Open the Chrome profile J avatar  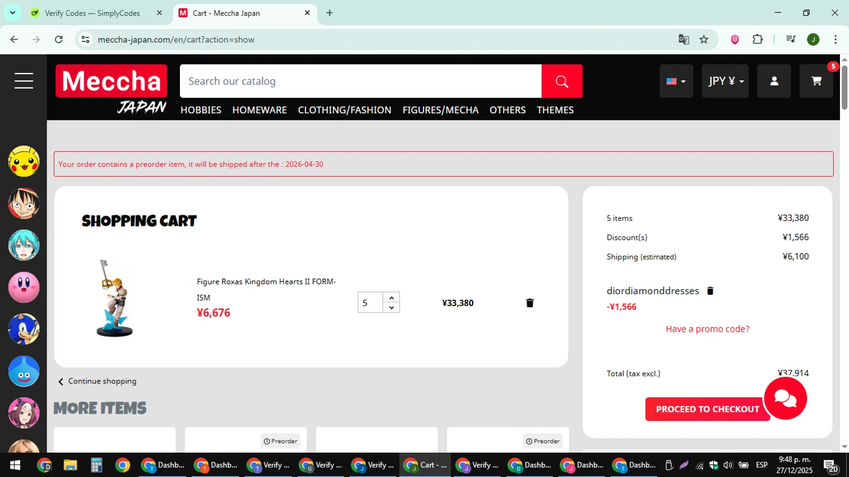point(813,39)
